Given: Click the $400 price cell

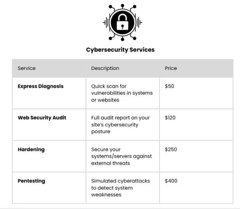Looking at the screenshot, I should pos(171,181).
